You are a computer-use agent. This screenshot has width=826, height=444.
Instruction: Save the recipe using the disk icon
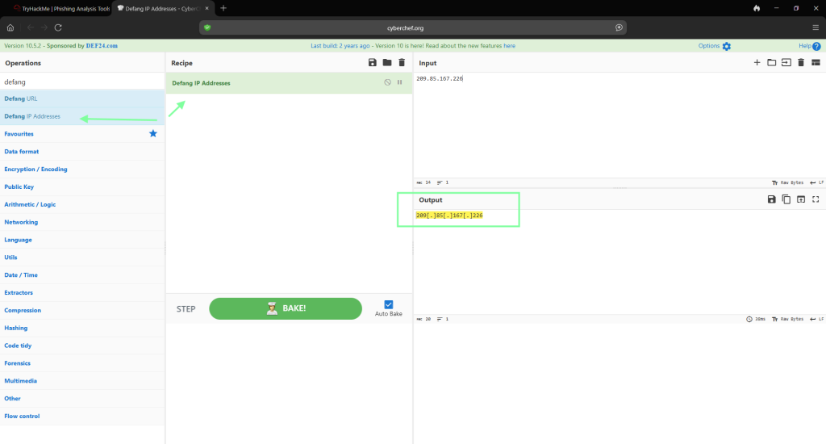pos(372,63)
